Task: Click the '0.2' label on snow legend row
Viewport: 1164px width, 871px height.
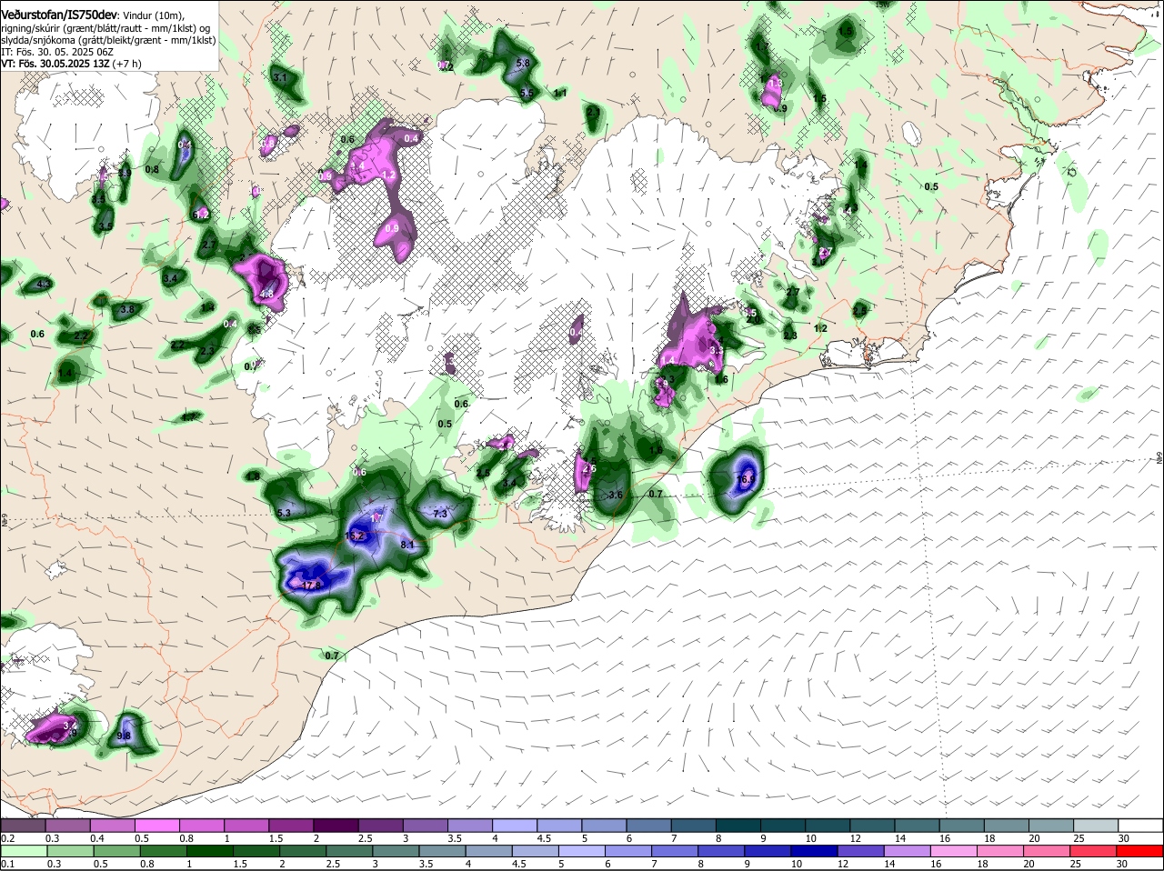Action: [x=7, y=838]
